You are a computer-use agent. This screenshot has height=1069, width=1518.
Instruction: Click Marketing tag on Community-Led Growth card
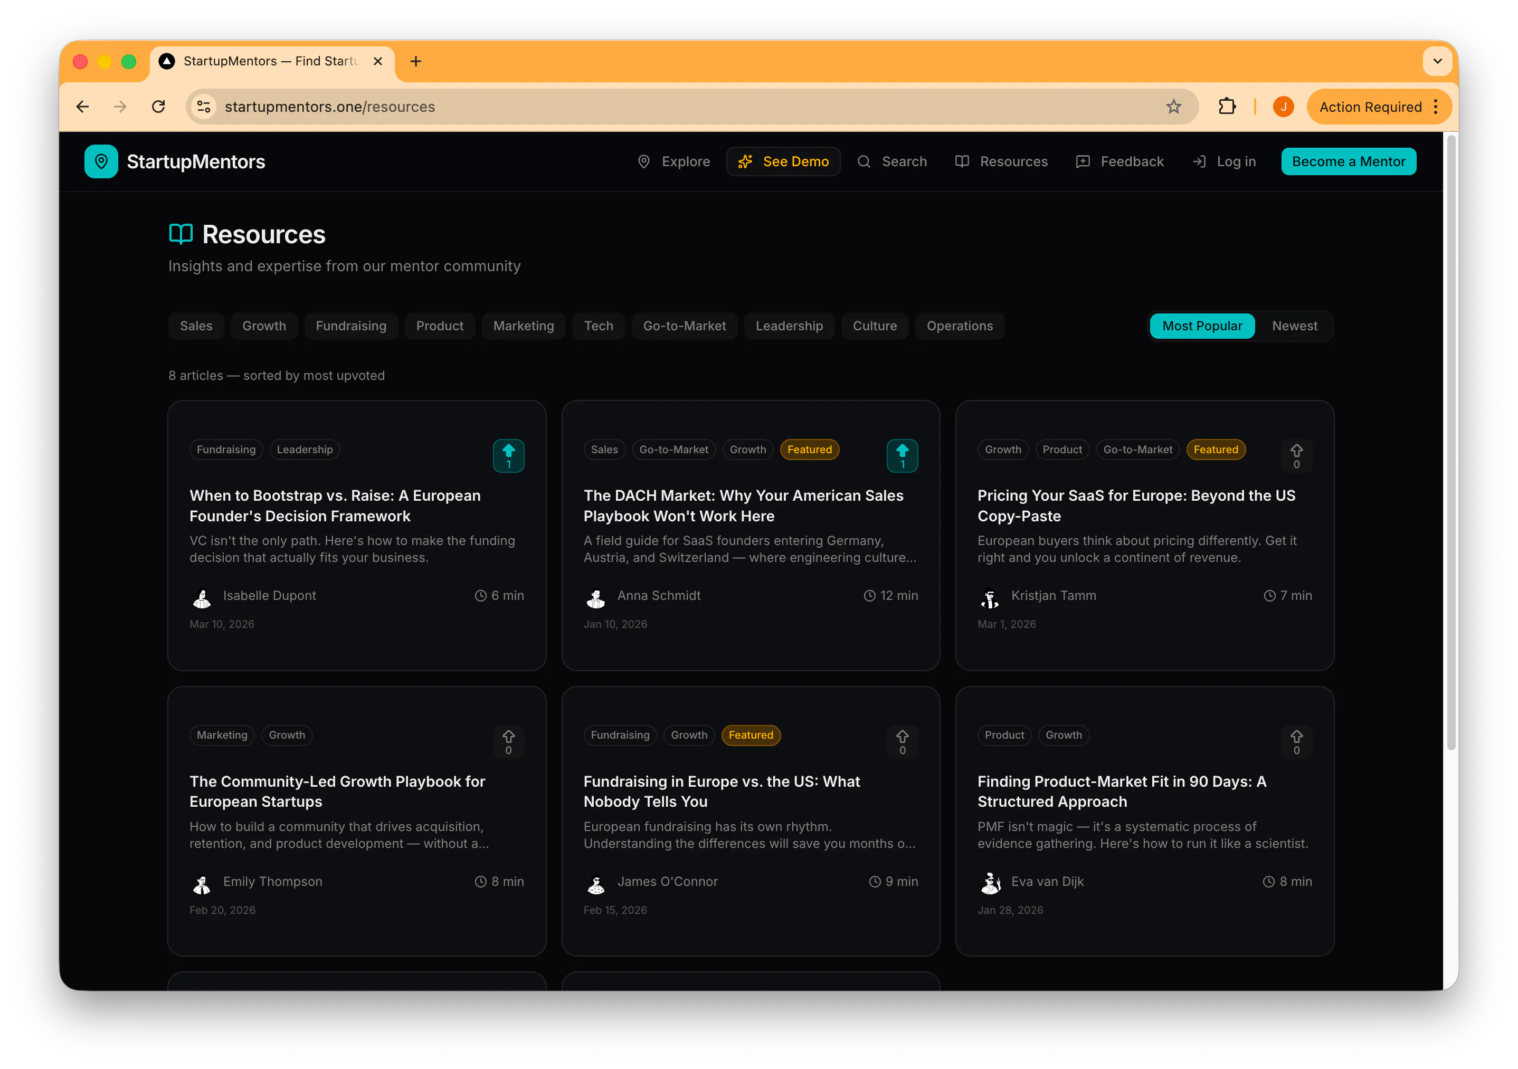click(x=222, y=735)
